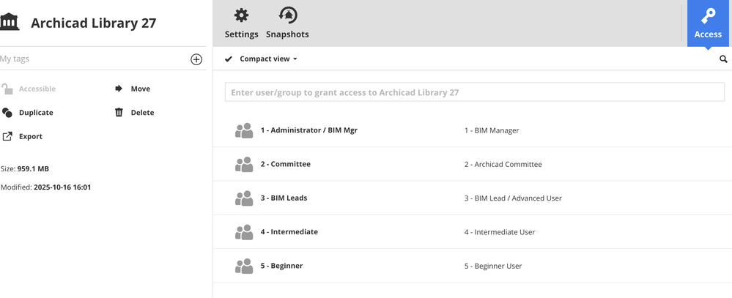Click the 1 - BIM Manager role
The height and width of the screenshot is (298, 732).
point(492,130)
